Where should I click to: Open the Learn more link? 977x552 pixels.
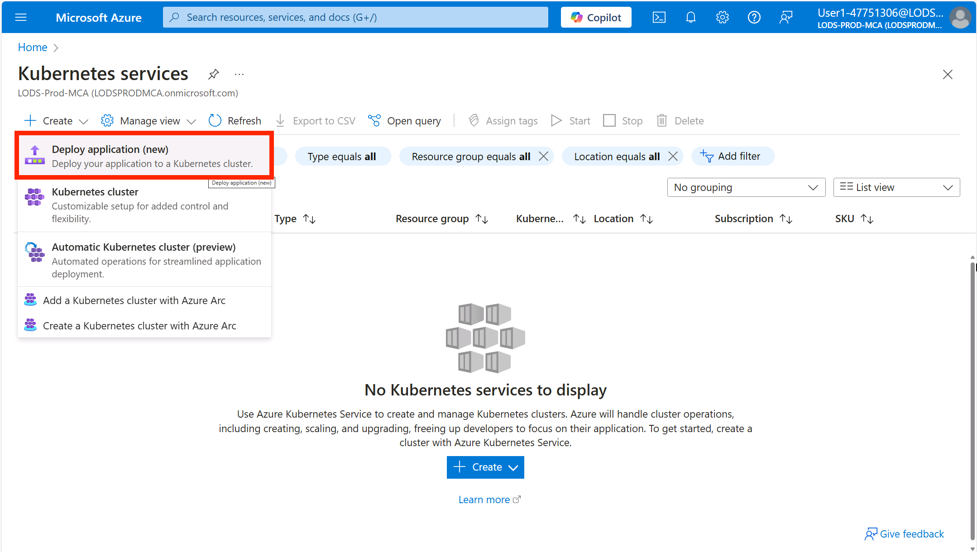pos(489,500)
